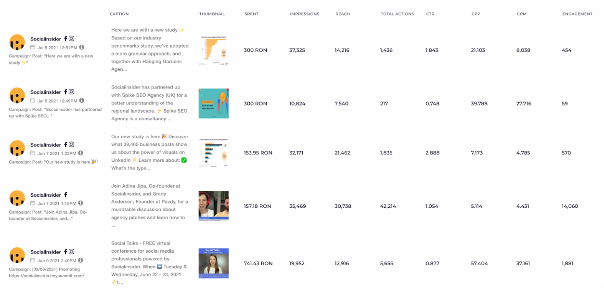Click campaign label promoting socialinsider.heysummit.com
Viewport: 604px width, 295px height.
click(x=47, y=272)
